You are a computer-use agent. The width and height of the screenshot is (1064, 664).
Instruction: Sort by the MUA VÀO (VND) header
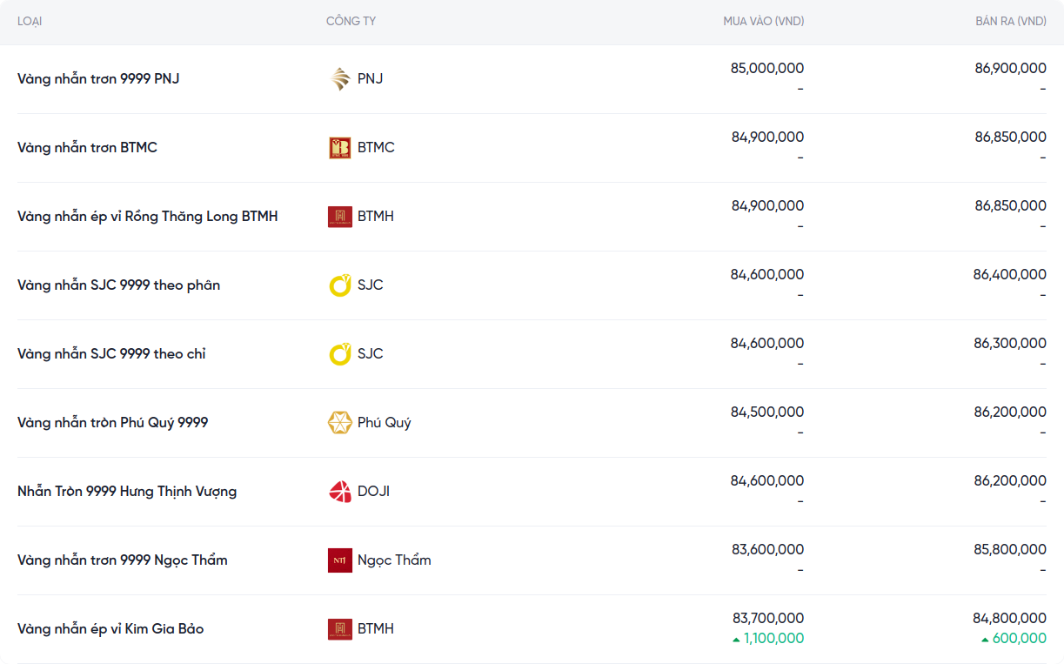coord(763,21)
